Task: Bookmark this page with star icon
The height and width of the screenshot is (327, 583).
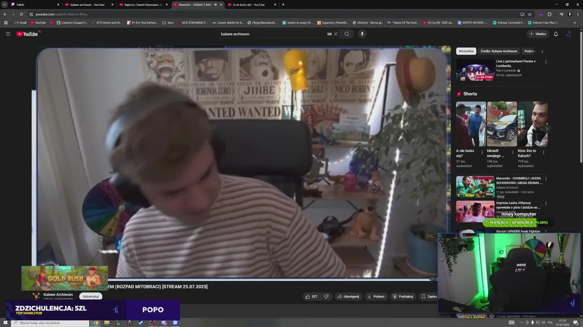Action: pos(530,14)
